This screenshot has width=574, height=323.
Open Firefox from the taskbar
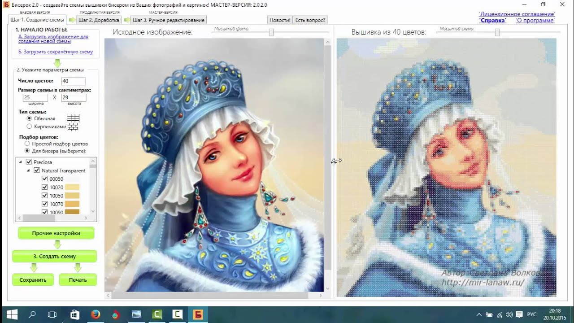click(x=95, y=314)
